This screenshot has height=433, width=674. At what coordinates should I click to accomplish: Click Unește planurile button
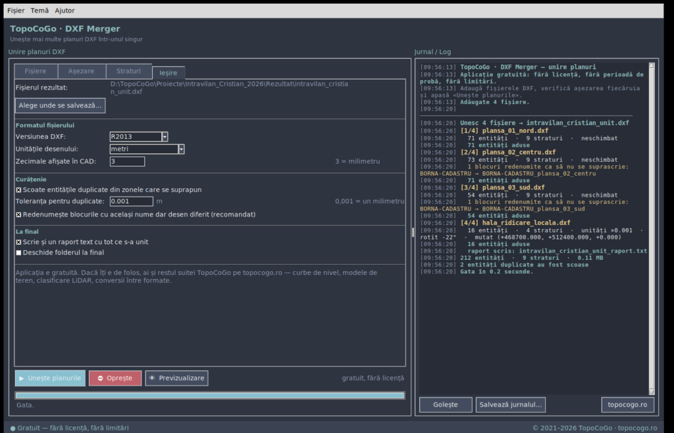pyautogui.click(x=50, y=378)
